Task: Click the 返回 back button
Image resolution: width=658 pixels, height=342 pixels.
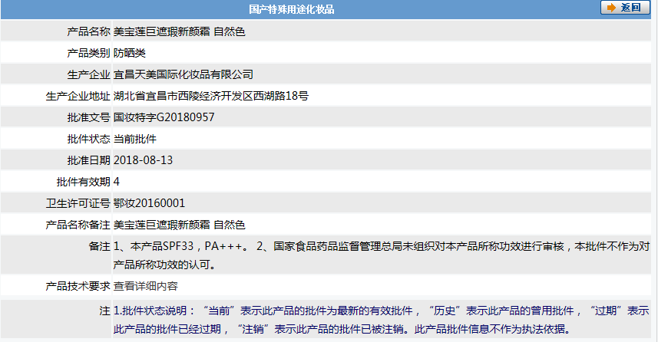Action: coord(625,8)
